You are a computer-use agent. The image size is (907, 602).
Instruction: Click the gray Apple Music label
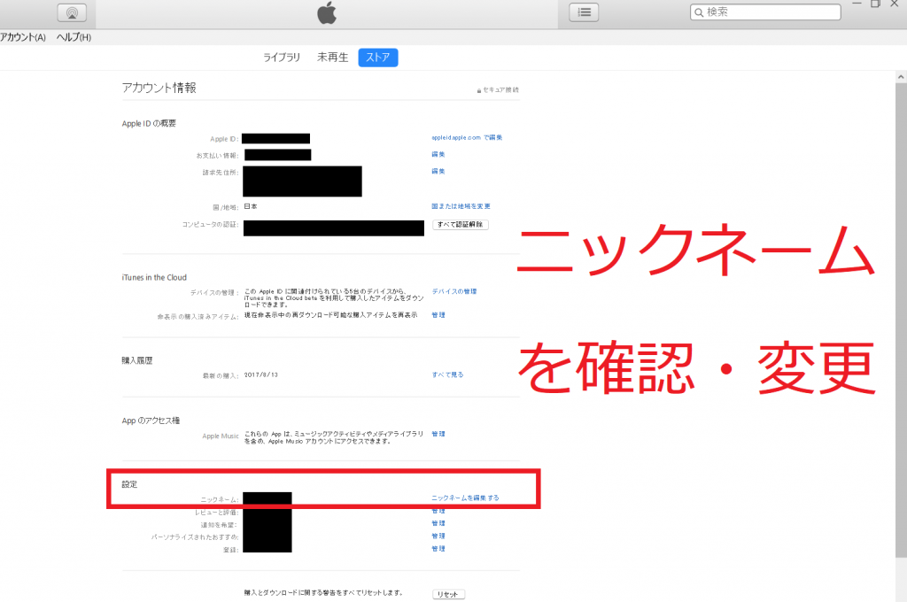coord(221,436)
